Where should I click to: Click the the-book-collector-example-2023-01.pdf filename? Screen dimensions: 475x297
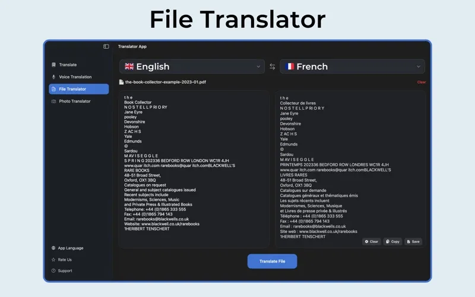pos(166,82)
